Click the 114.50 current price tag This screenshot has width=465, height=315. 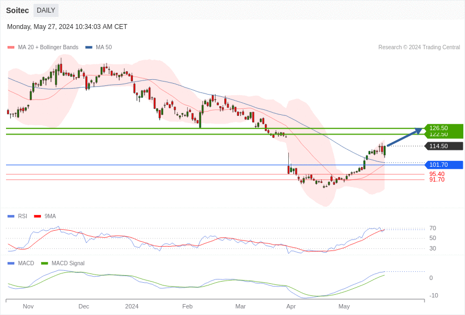point(443,146)
